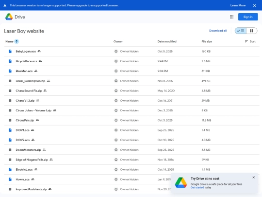Click the Owner column header
Image resolution: width=262 pixels, height=197 pixels.
coord(118,41)
